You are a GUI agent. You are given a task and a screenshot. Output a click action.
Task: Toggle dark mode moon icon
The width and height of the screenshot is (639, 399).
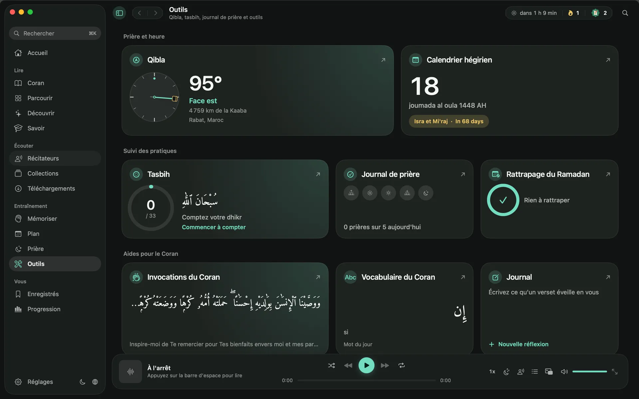pos(83,382)
